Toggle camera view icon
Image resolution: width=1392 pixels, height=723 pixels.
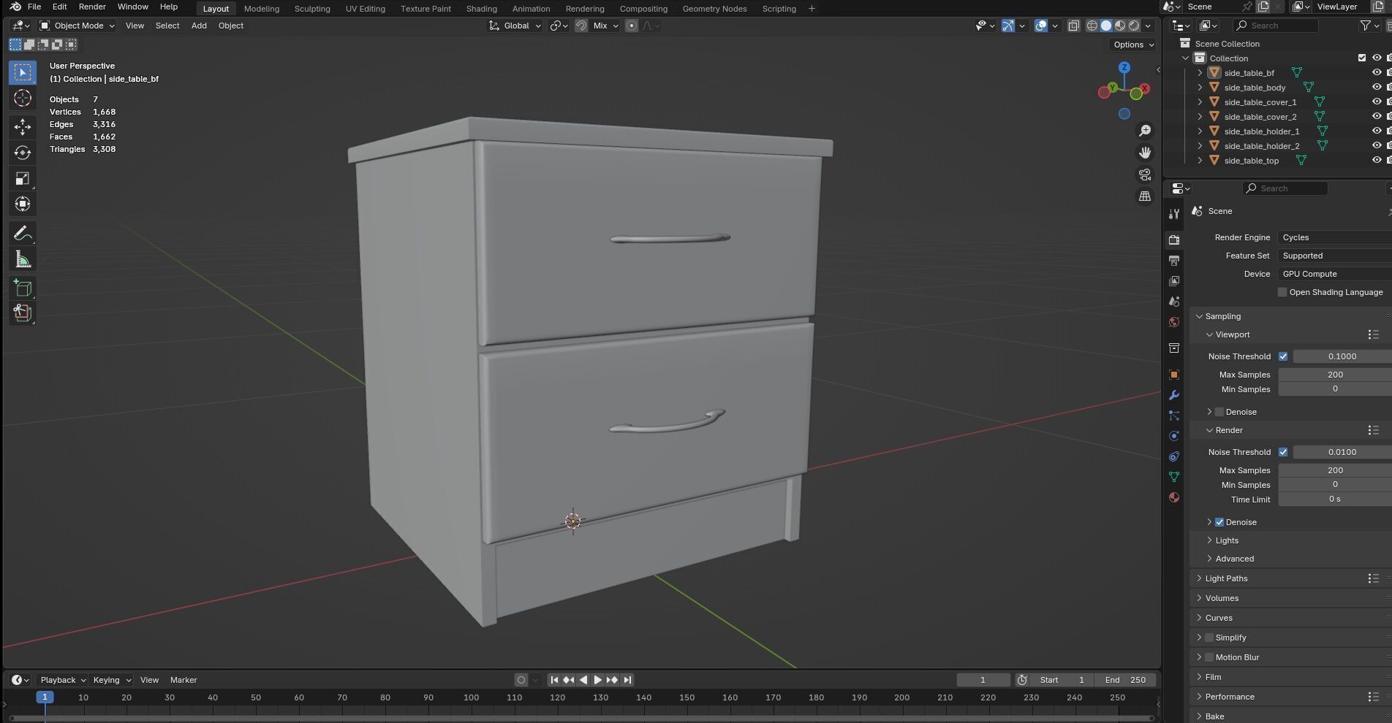[1145, 175]
